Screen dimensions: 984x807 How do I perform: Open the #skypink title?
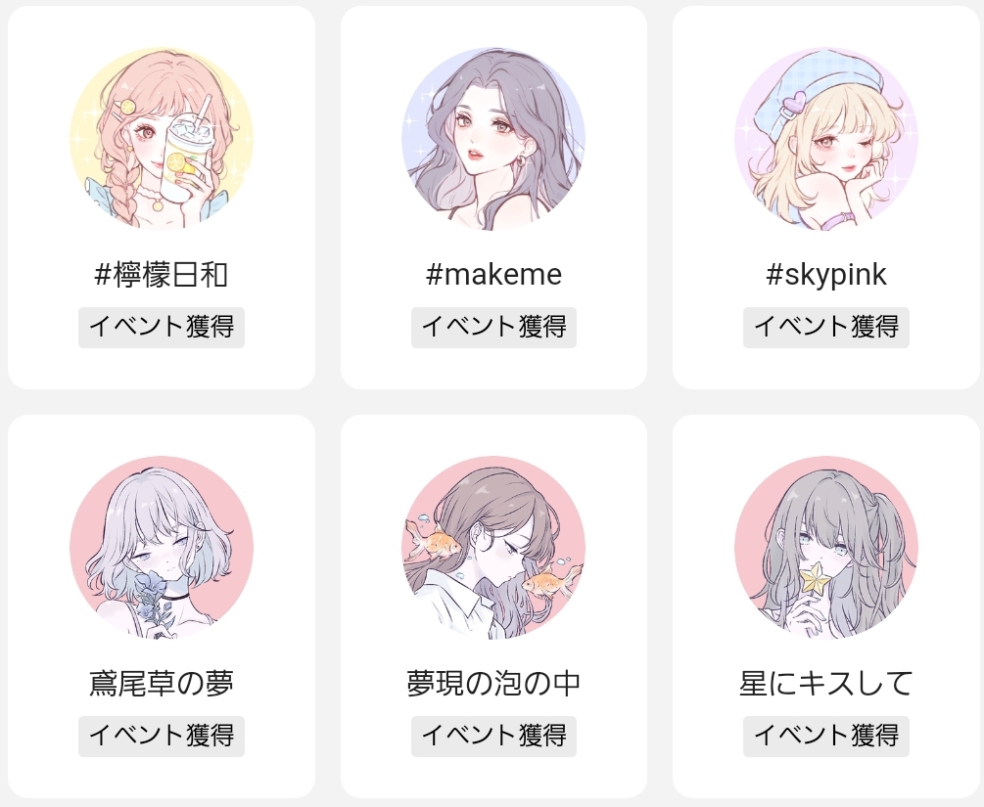[825, 275]
